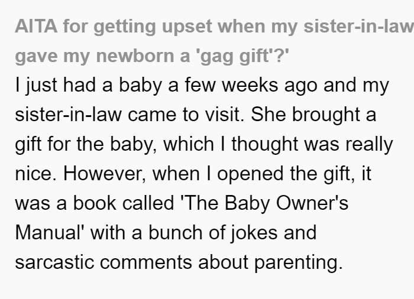Click the phrase 'which I thought was really'
This screenshot has width=414, height=299.
coord(279,144)
